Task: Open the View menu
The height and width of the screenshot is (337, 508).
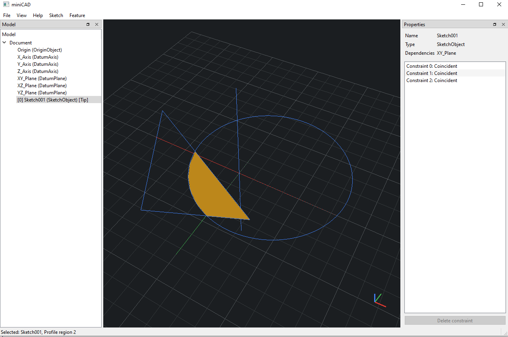Action: coord(21,15)
